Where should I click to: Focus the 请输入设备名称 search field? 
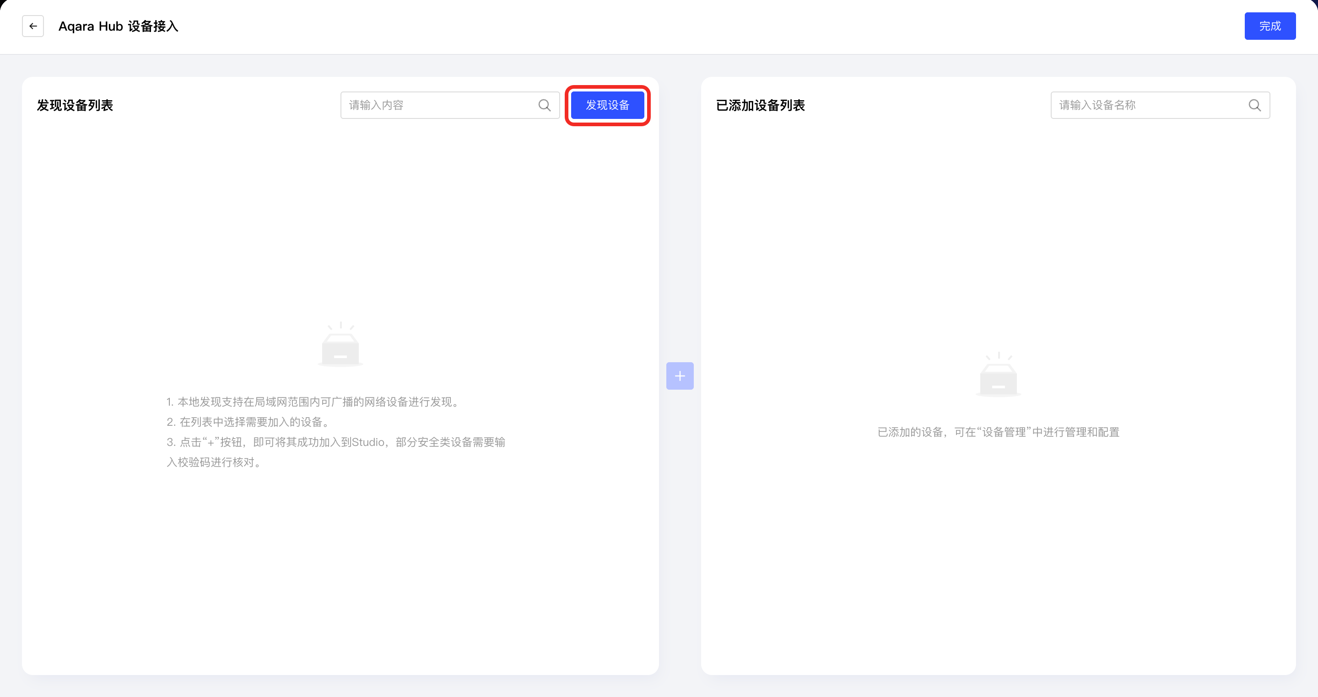pos(1161,105)
